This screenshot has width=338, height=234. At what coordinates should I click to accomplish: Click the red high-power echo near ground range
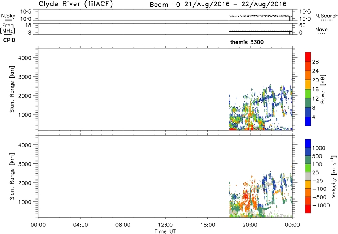pos(233,129)
